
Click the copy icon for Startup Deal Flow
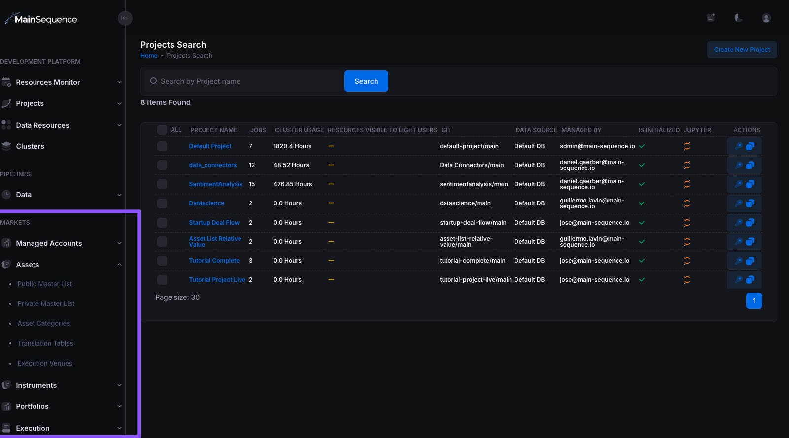[750, 223]
